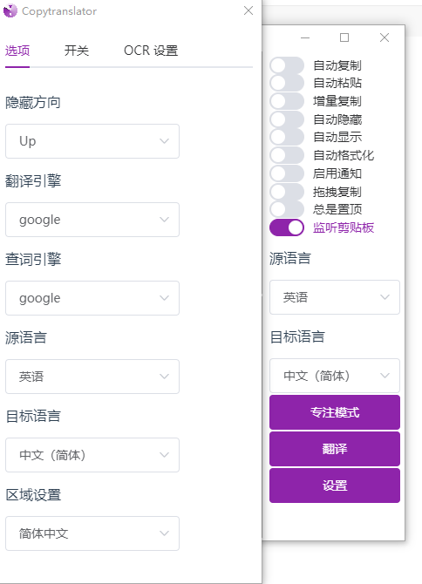Turn off the 监听剪贴板 switch
422x584 pixels.
point(287,227)
